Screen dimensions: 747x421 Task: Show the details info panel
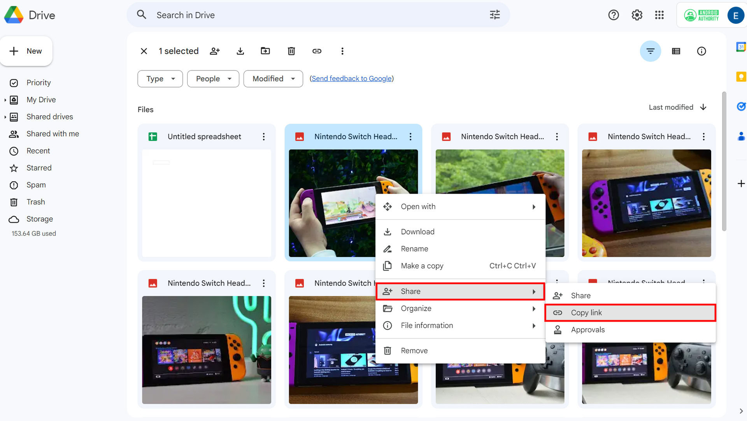coord(701,51)
